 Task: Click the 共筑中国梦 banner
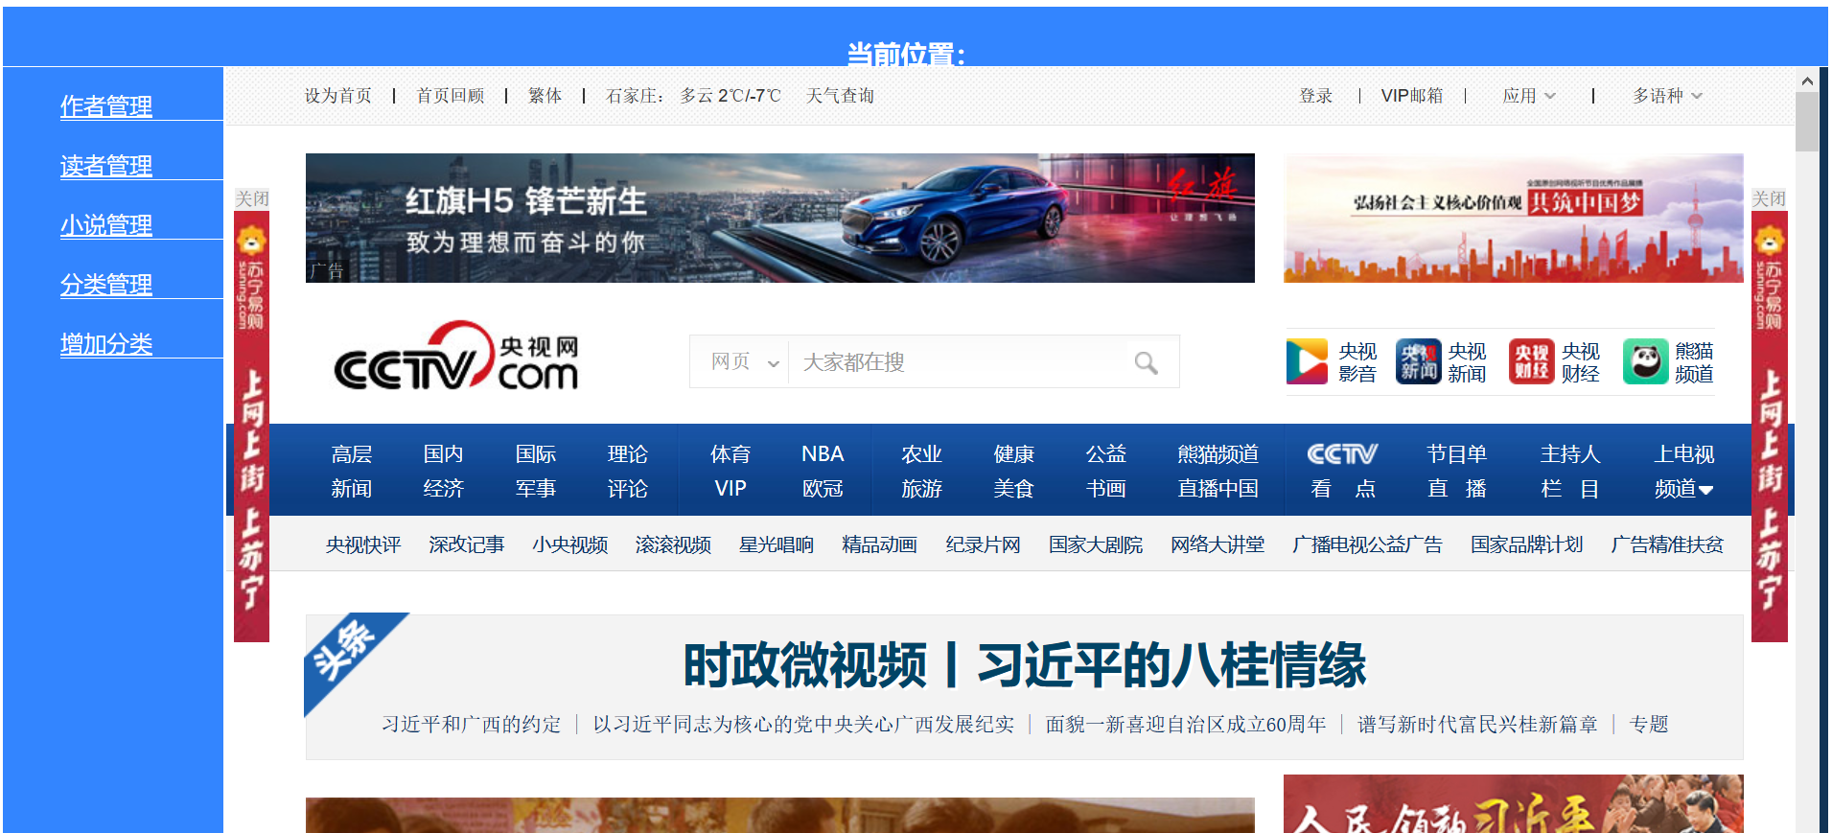[x=1514, y=218]
